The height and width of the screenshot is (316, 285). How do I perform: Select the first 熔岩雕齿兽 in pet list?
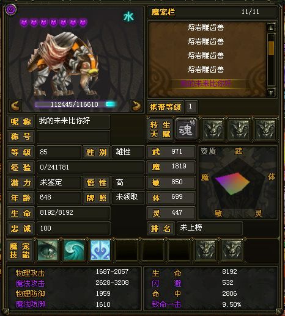pyautogui.click(x=205, y=27)
